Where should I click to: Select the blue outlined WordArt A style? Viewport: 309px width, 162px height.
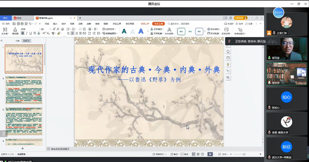(141, 31)
